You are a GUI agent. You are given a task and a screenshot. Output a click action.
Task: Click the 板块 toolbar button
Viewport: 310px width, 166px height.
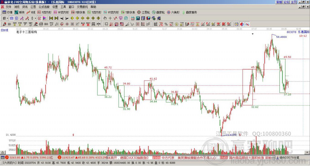pos(20,12)
